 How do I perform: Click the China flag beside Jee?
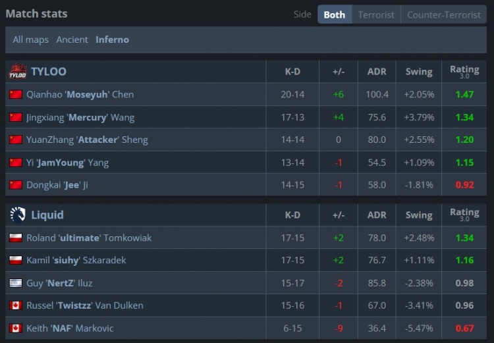coord(16,185)
